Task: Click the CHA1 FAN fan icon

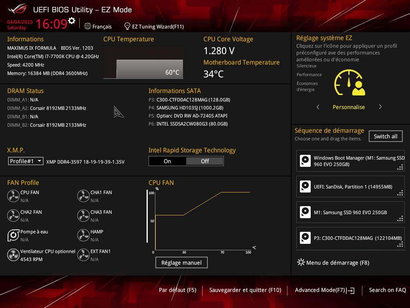Action: coord(83,196)
